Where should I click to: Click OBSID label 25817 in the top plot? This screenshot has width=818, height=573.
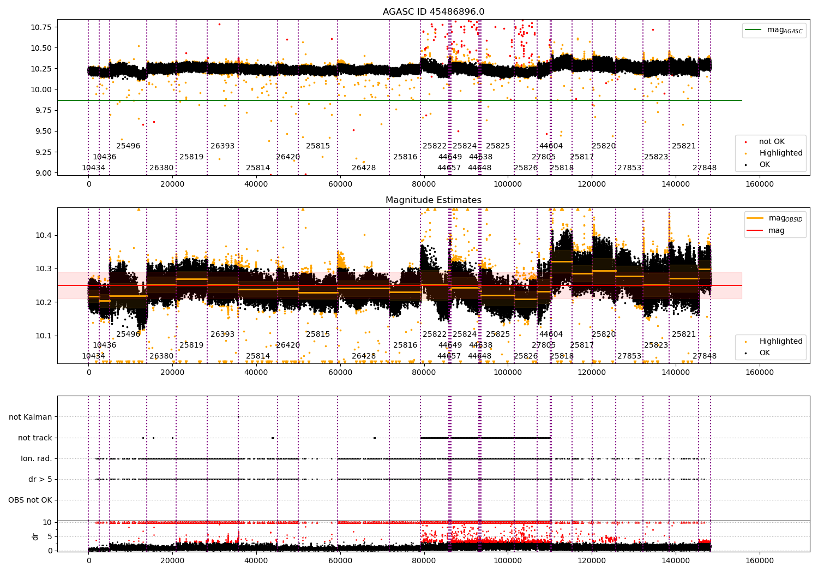coord(582,157)
